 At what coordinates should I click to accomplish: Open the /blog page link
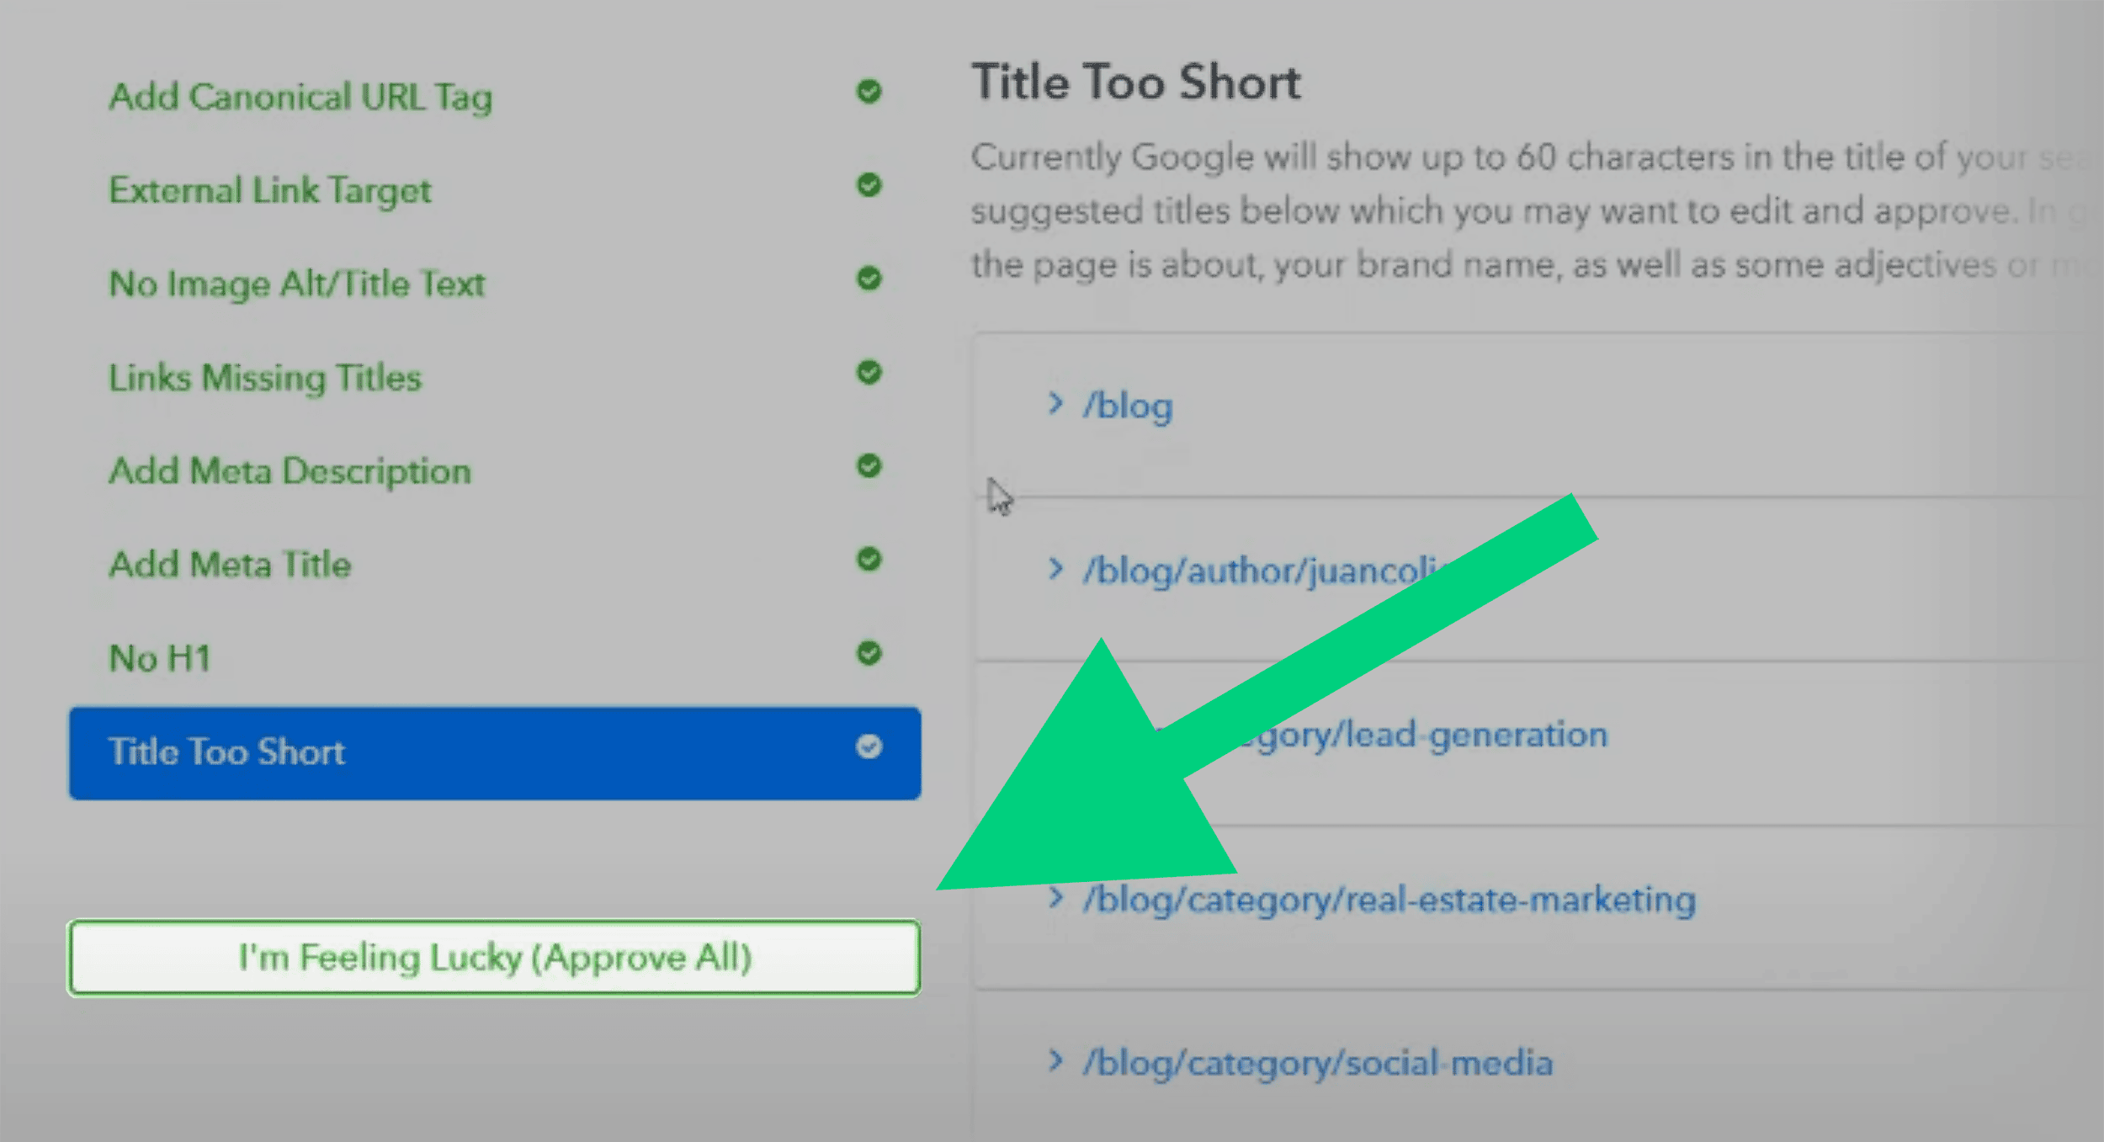[1128, 406]
